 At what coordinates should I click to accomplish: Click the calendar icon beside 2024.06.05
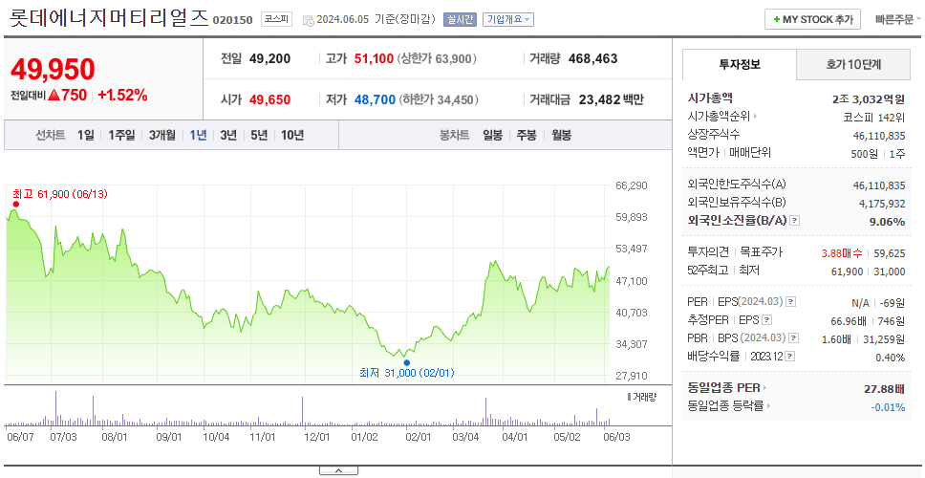pos(308,20)
